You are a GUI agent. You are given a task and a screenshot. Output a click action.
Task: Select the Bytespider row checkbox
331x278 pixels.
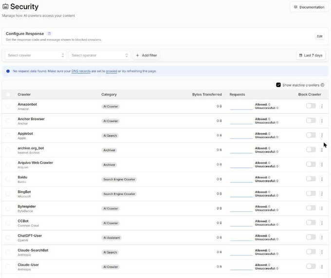pos(8,208)
